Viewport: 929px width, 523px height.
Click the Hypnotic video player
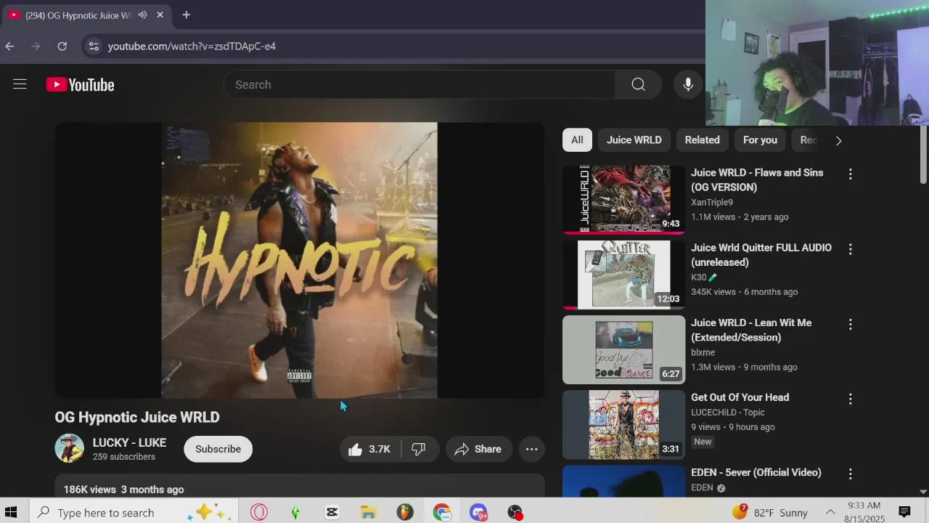(x=299, y=260)
